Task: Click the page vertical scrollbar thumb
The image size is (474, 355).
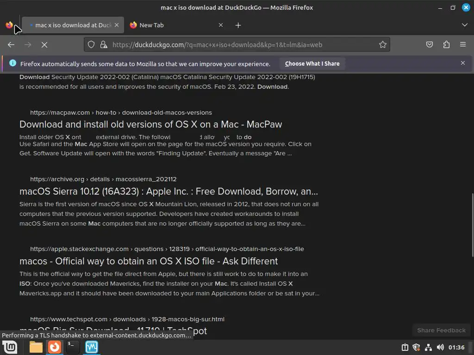Action: point(473,225)
